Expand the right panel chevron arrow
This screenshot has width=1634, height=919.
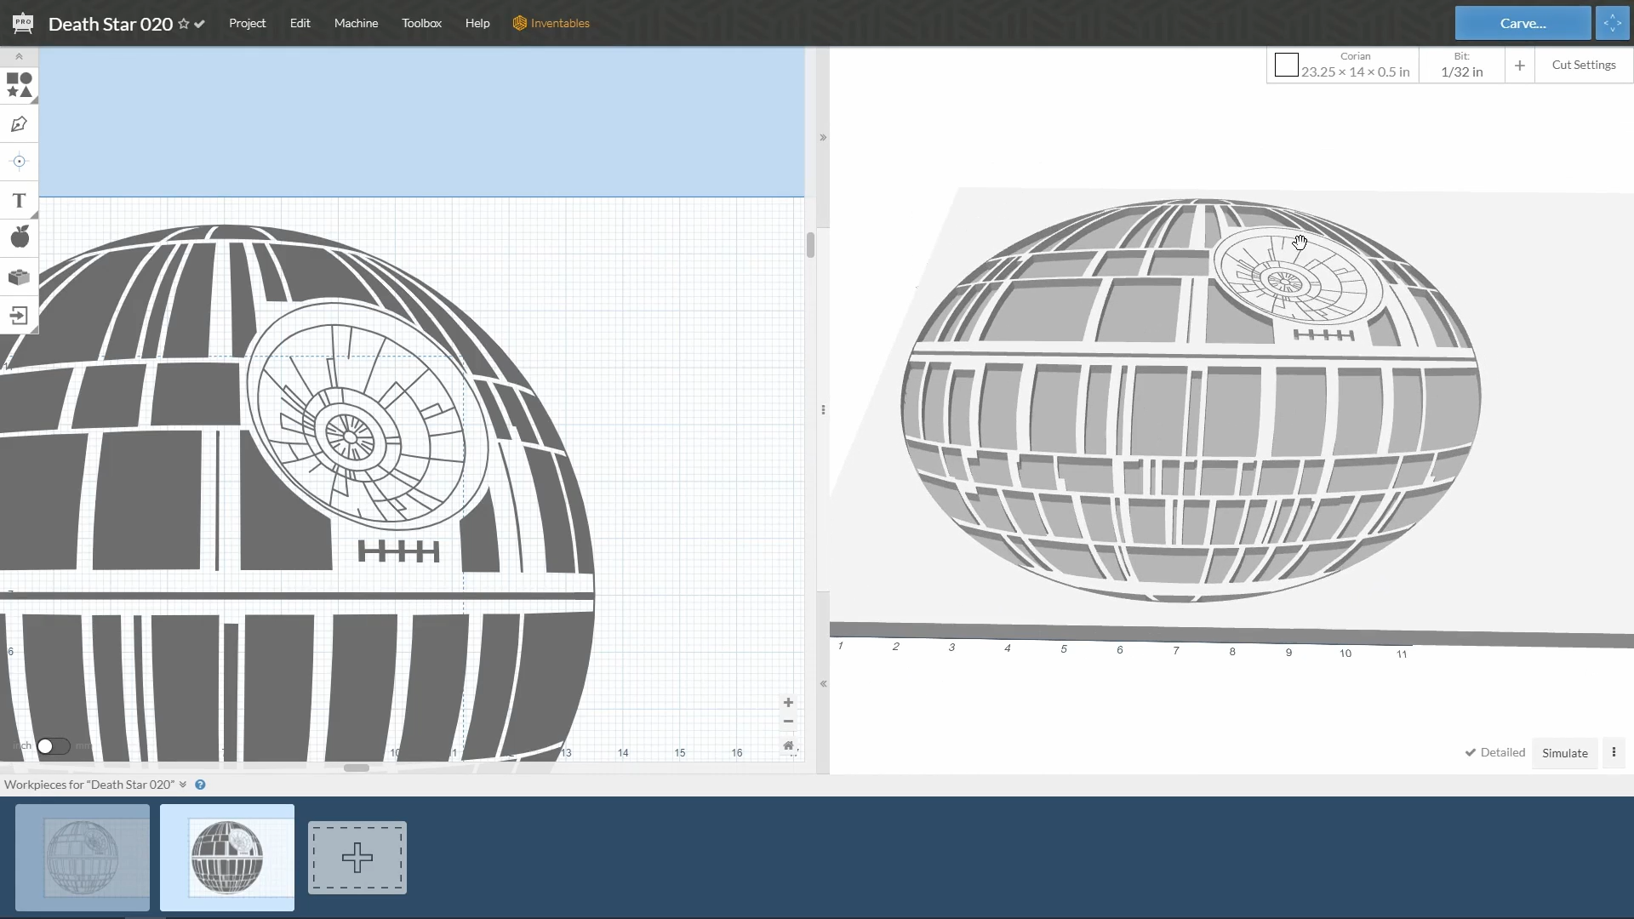pos(822,136)
